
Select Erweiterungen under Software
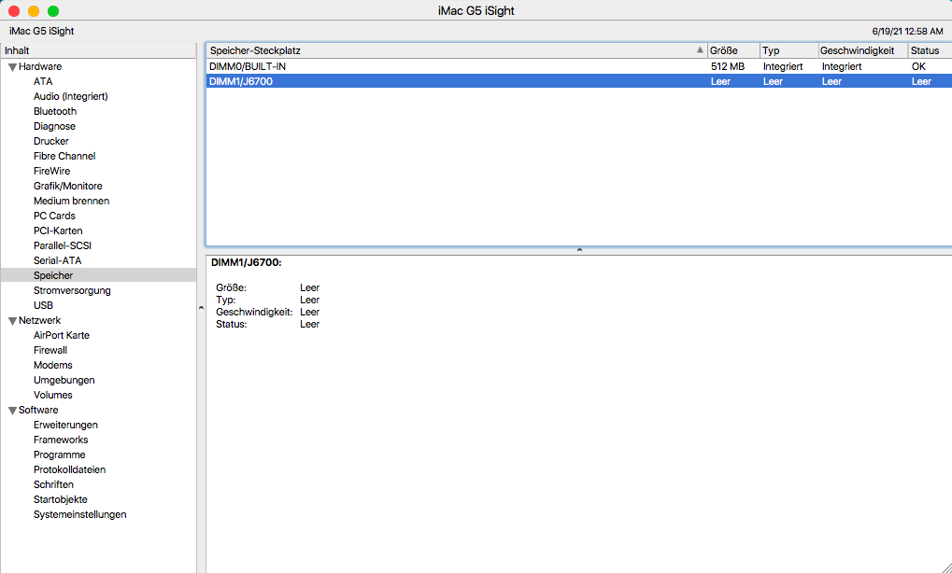point(65,425)
